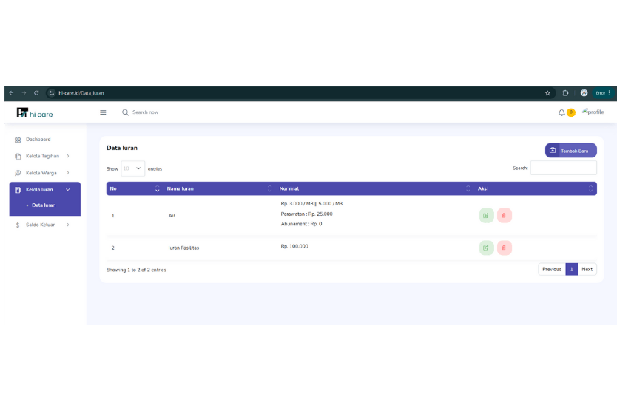Expand Kelola Tagihan menu
Image resolution: width=631 pixels, height=419 pixels.
[x=42, y=156]
